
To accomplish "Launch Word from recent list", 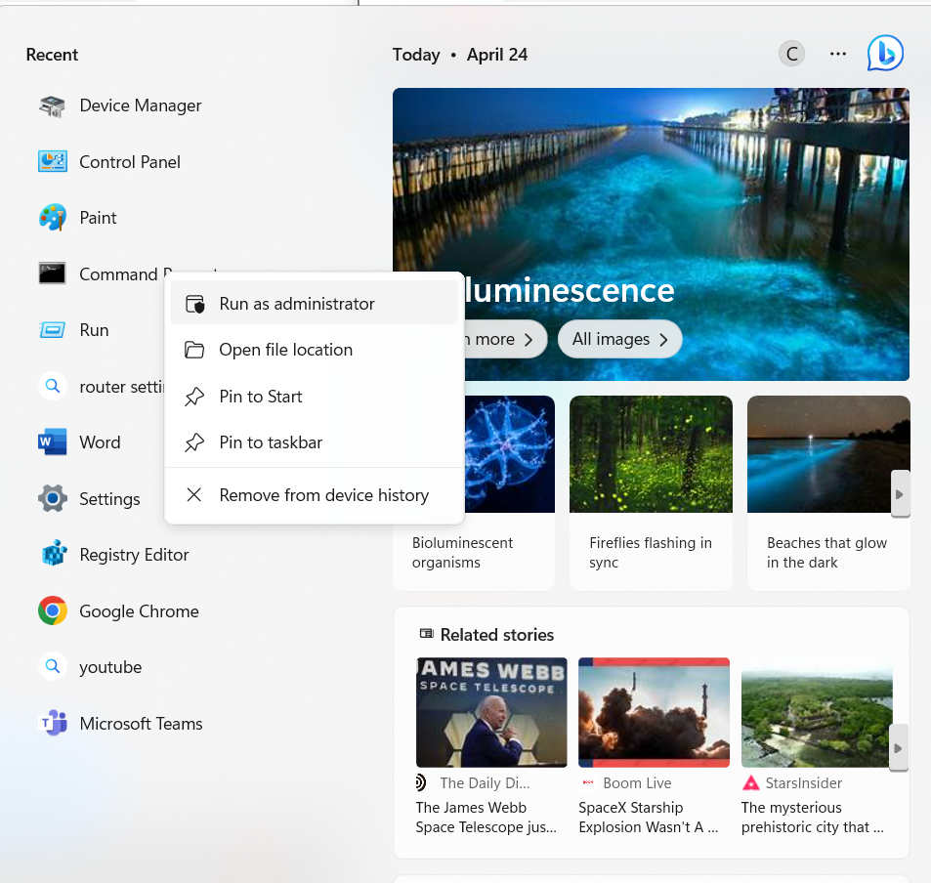I will (99, 442).
